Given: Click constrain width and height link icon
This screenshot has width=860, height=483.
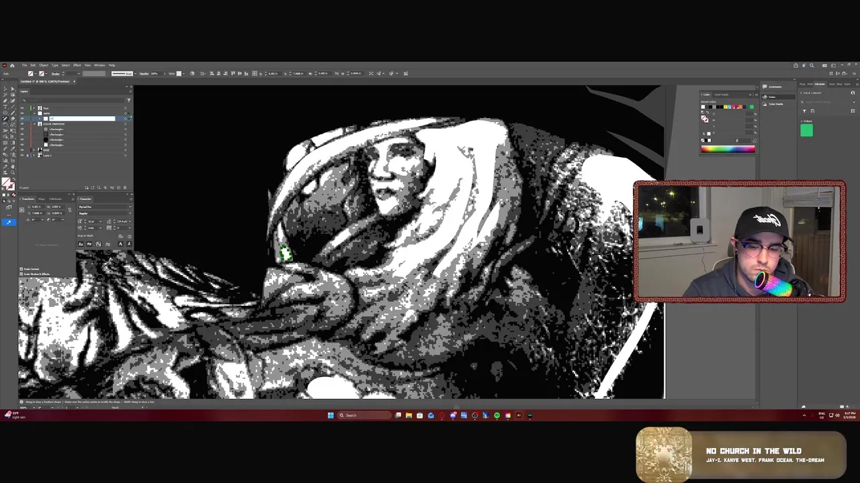Looking at the screenshot, I should pos(70,210).
